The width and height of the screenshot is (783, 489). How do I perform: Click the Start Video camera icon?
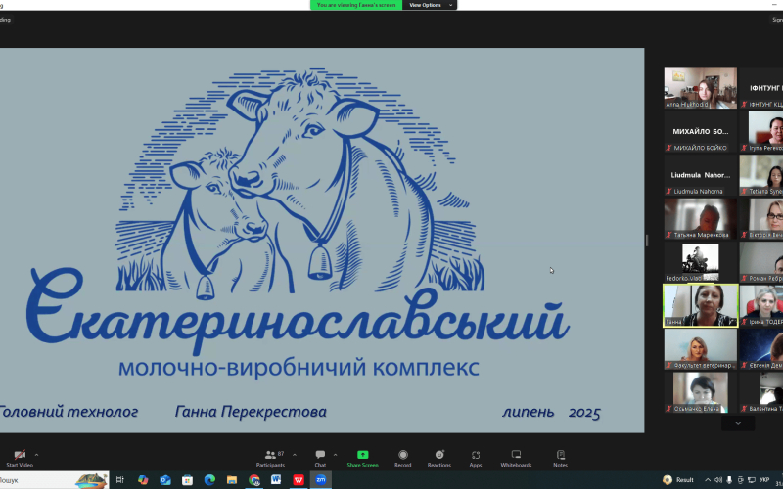(20, 455)
